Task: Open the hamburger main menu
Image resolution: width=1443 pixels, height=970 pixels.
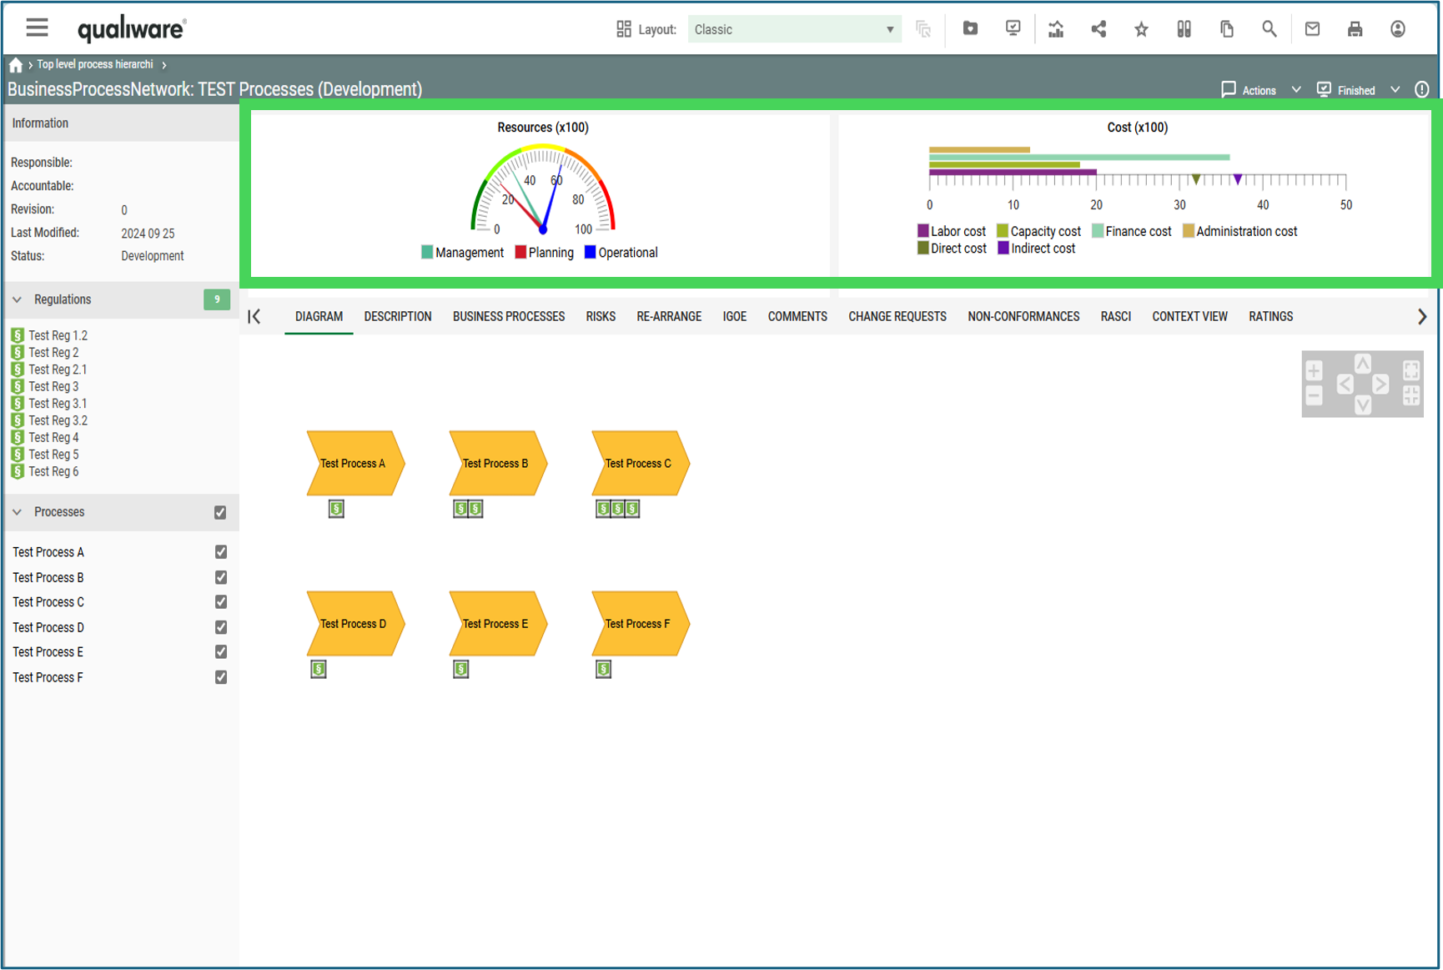Action: 37,28
